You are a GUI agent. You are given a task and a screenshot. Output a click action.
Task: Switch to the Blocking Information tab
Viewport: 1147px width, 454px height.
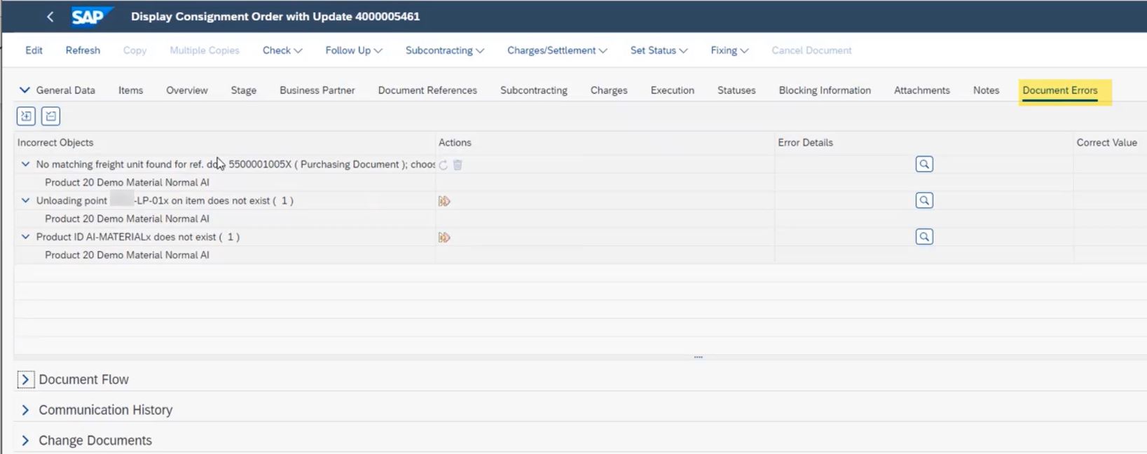[x=824, y=90]
